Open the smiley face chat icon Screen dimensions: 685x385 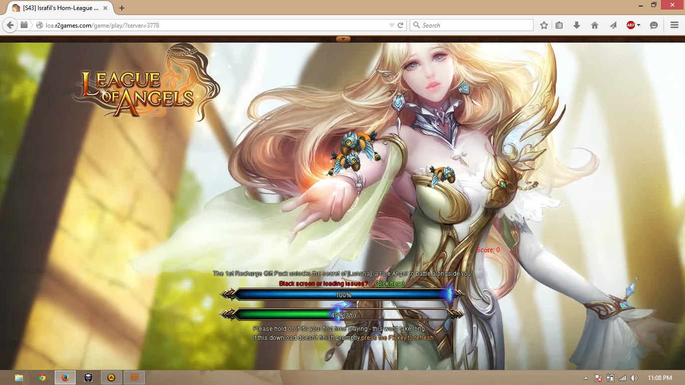(654, 25)
